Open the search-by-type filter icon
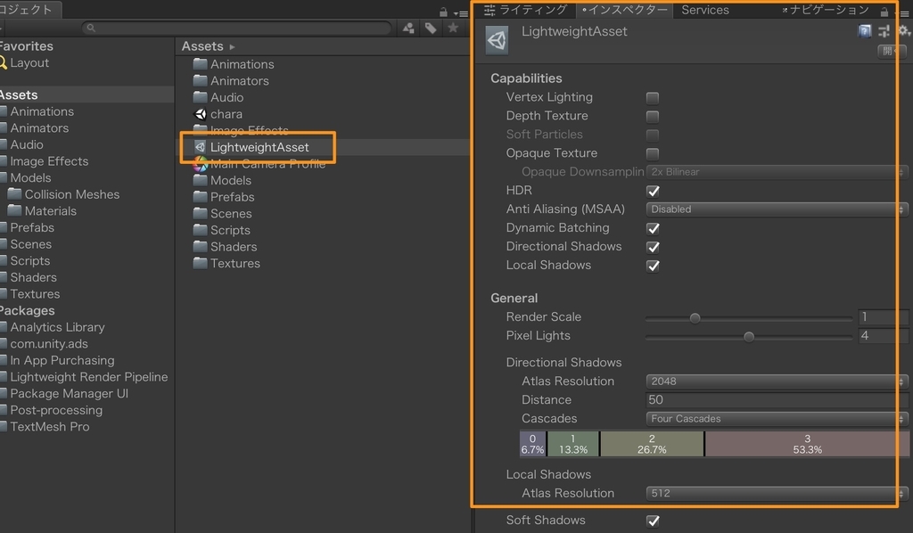913x533 pixels. coord(408,28)
